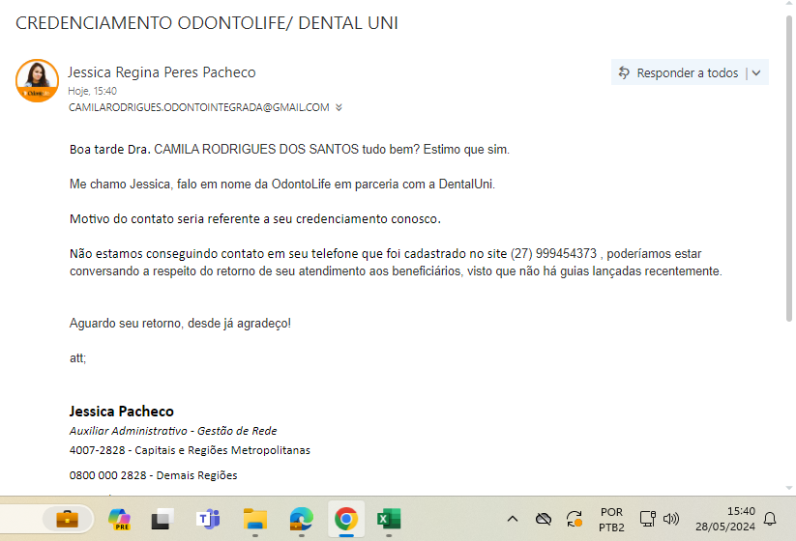Open the reply options dropdown arrow
Viewport: 796px width, 541px height.
756,73
